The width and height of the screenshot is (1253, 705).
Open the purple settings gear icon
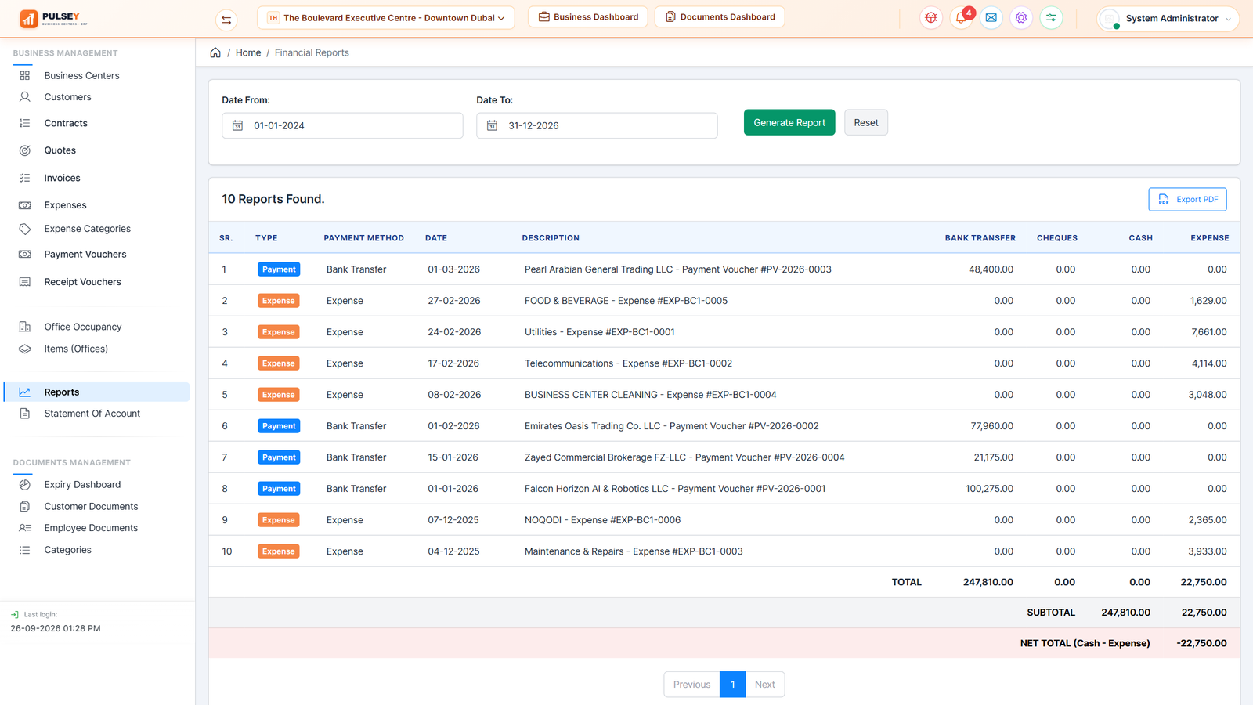pyautogui.click(x=1021, y=17)
